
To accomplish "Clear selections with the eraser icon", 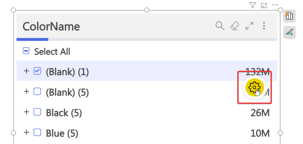I will point(235,26).
